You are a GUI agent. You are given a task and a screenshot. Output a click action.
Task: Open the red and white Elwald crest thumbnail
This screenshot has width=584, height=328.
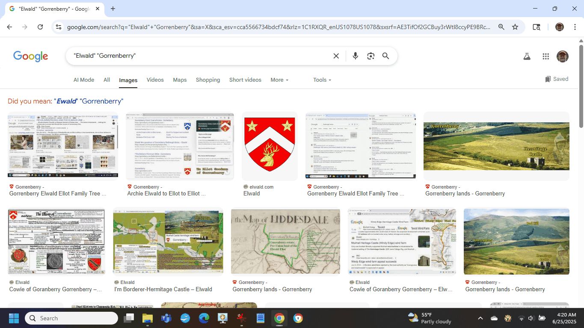[270, 145]
